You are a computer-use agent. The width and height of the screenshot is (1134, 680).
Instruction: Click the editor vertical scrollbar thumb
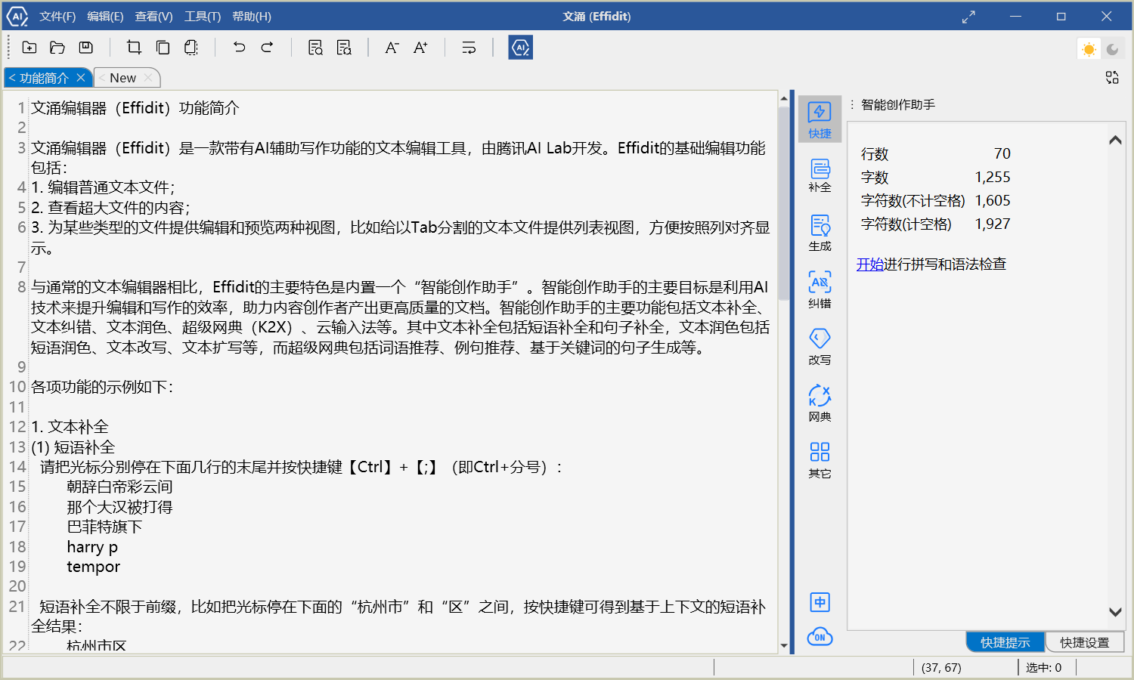click(x=784, y=204)
